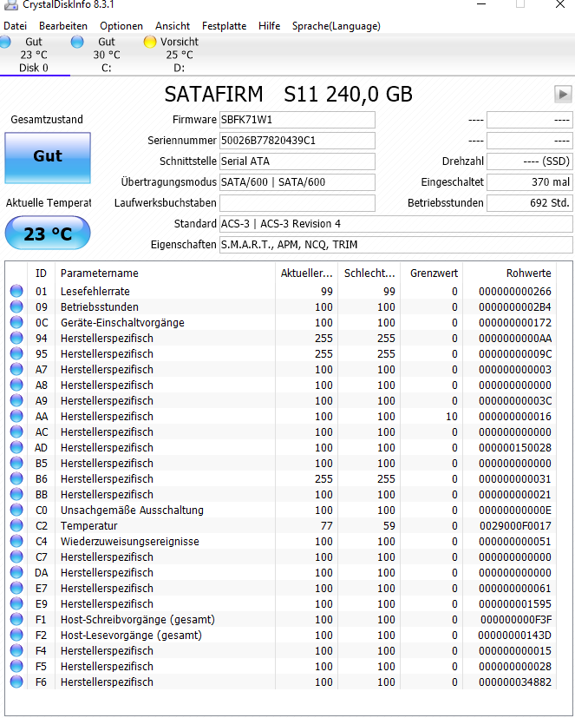Click the CrystalDiskInfo app icon in title bar

[x=10, y=4]
